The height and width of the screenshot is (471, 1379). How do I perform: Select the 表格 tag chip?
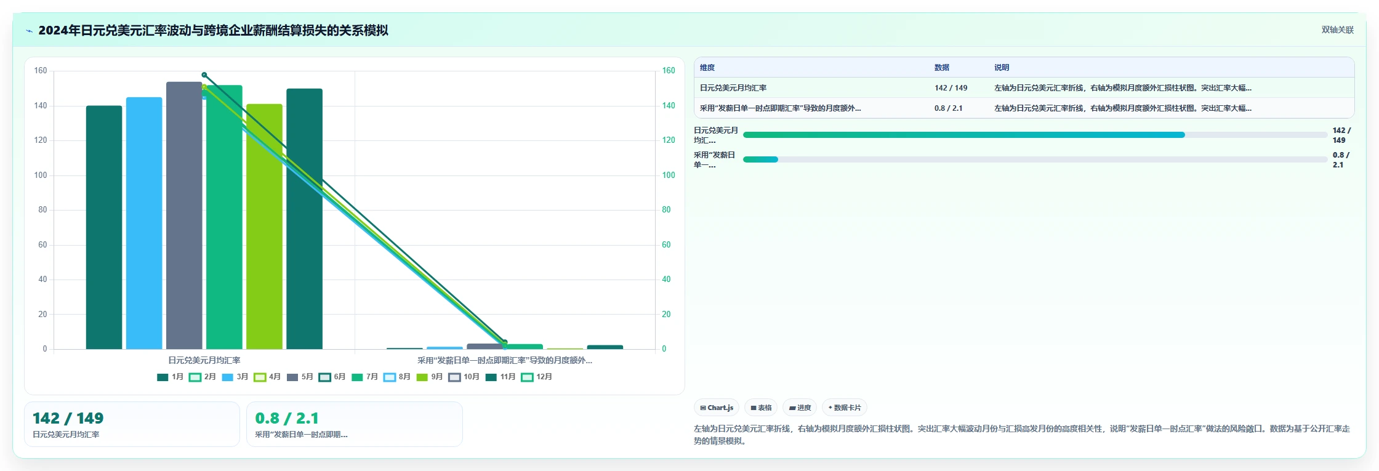(x=761, y=408)
